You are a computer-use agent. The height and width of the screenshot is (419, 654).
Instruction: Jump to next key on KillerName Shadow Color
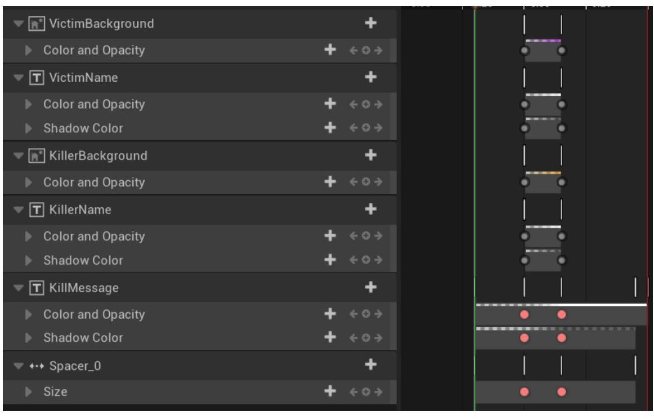pyautogui.click(x=379, y=261)
